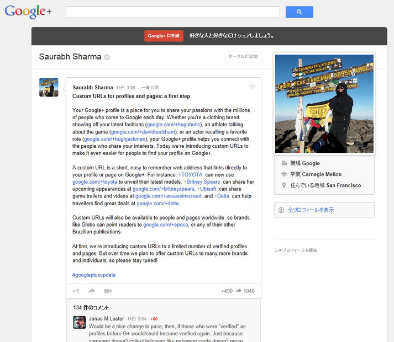Click the 昨日 3:00 post timestamp
The image size is (394, 342).
tap(126, 88)
